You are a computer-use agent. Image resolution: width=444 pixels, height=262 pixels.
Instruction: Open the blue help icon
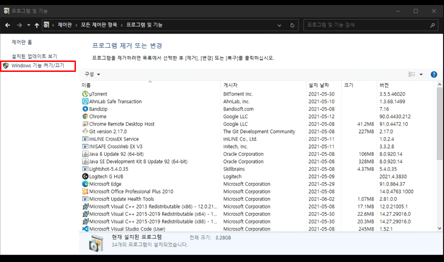point(434,74)
